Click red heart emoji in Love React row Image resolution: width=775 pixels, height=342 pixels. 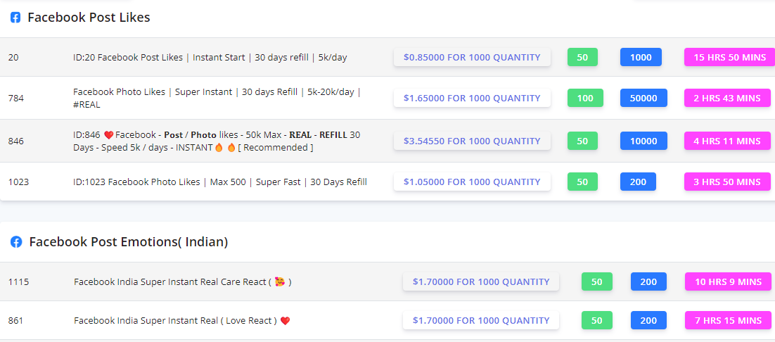[285, 321]
